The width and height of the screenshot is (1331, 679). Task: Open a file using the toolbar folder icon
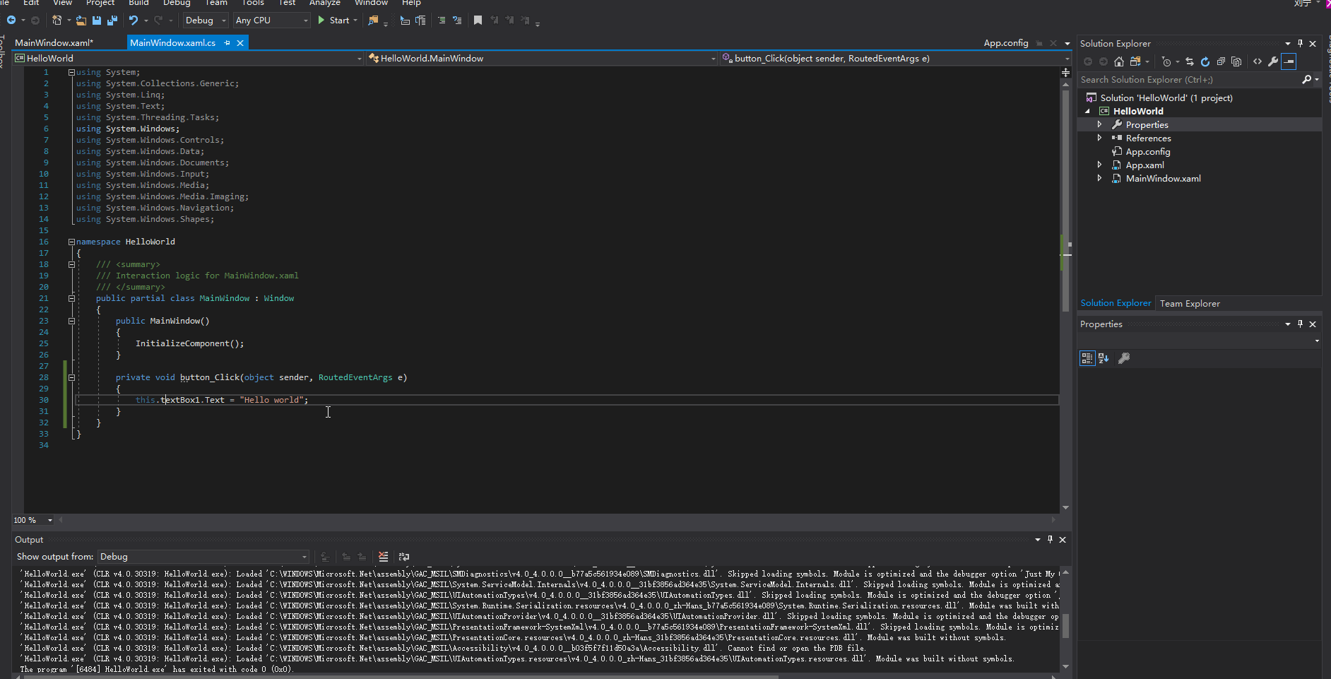click(x=81, y=20)
